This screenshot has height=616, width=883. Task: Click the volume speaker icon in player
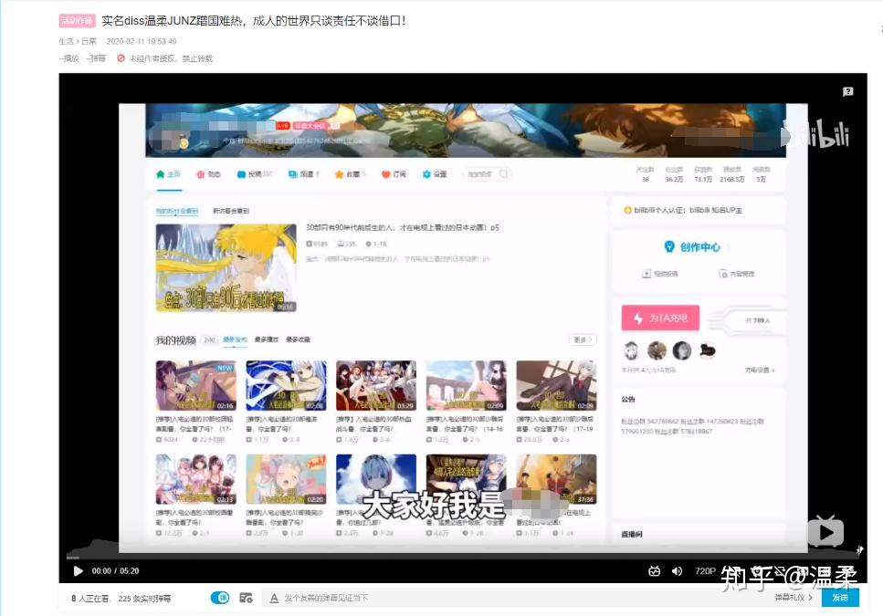tap(677, 571)
